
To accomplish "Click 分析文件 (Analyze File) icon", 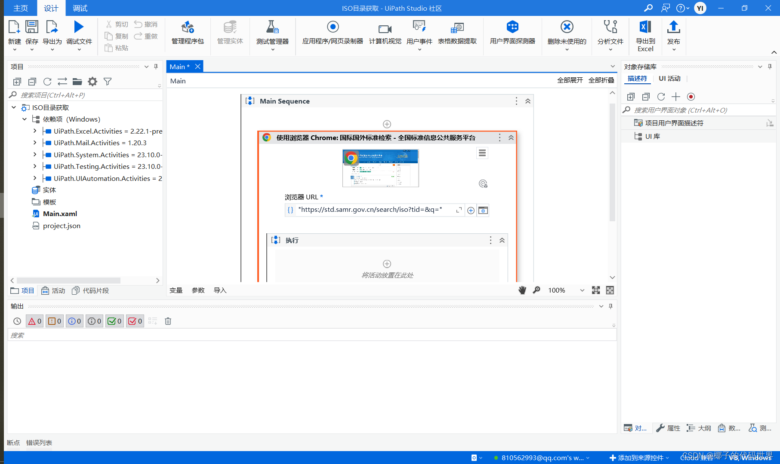I will [610, 27].
